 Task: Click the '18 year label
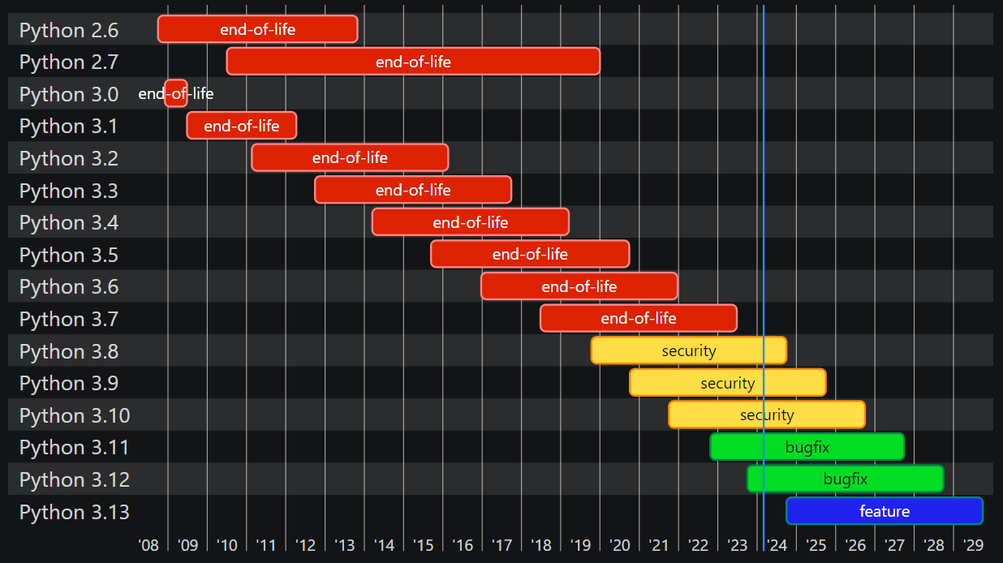(x=541, y=544)
